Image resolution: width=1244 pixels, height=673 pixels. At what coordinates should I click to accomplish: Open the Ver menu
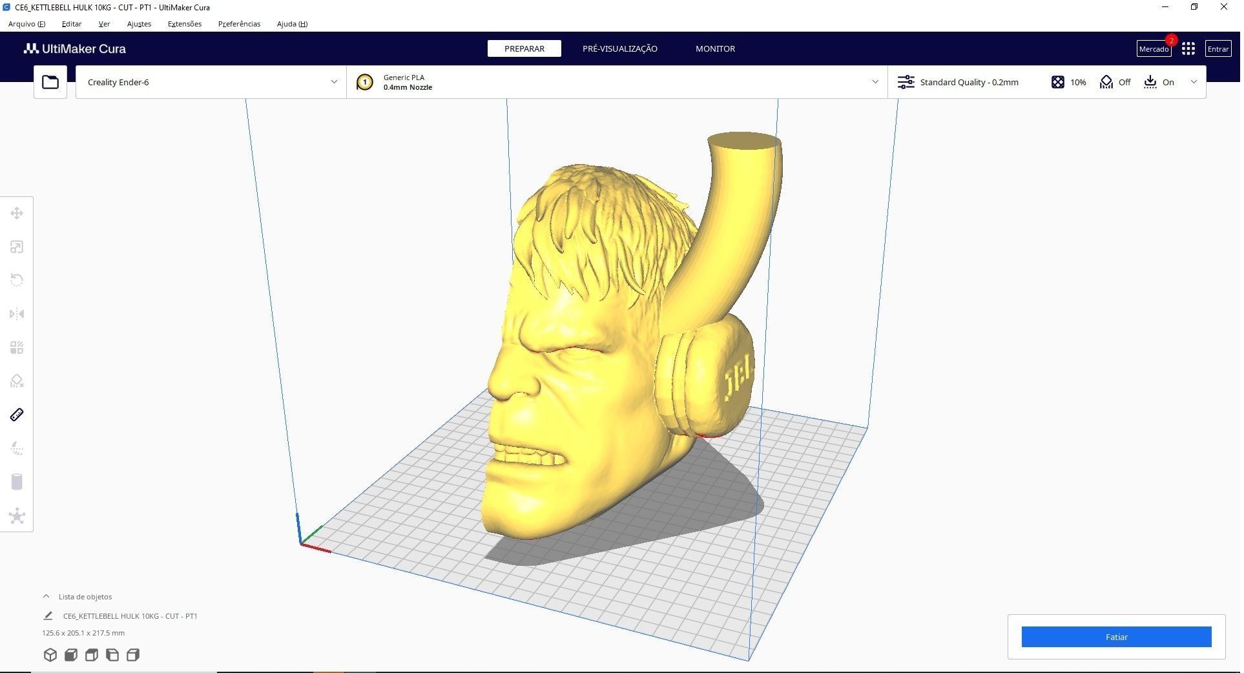104,24
